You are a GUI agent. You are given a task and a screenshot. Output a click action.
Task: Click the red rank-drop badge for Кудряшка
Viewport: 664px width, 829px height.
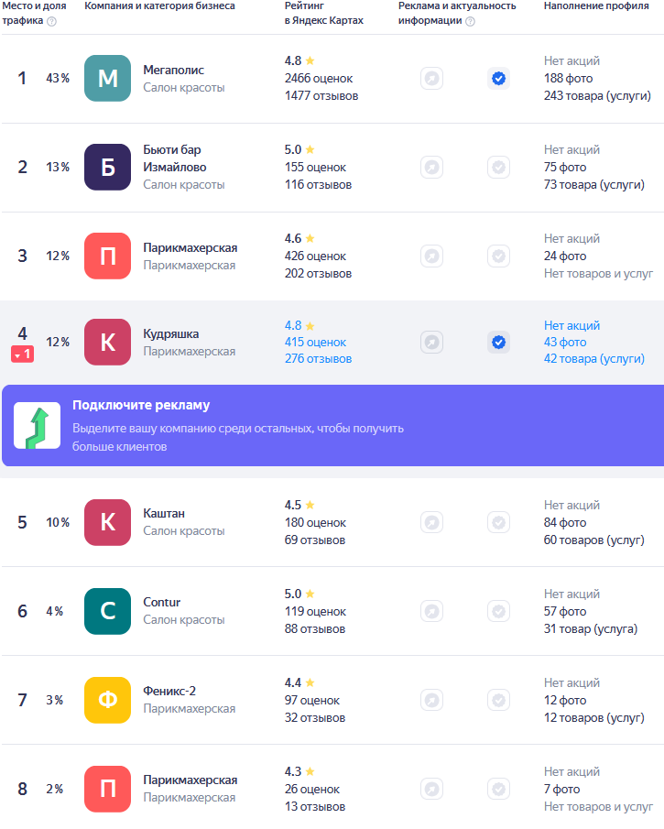23,355
